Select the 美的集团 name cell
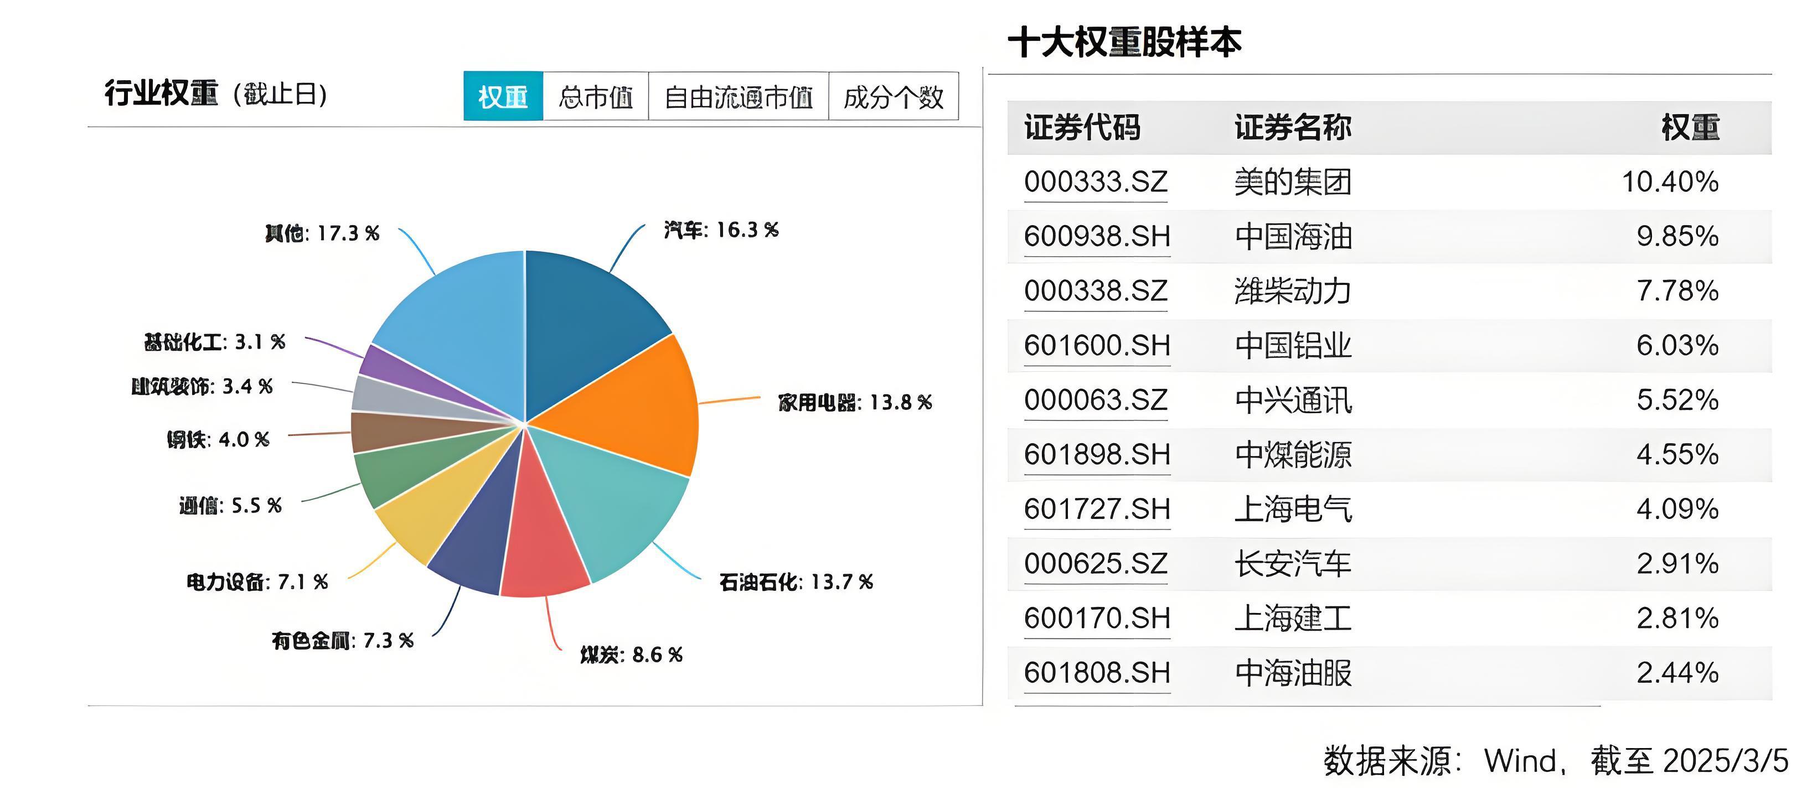The image size is (1807, 810). pos(1293,183)
